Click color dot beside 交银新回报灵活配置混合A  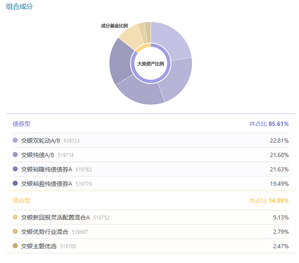(15, 217)
